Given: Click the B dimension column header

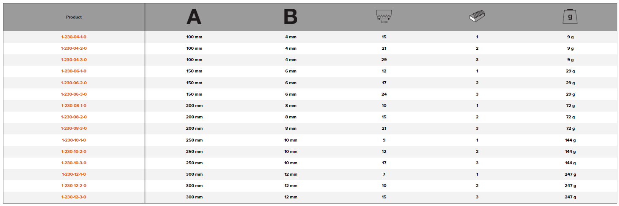Looking at the screenshot, I should (x=291, y=17).
